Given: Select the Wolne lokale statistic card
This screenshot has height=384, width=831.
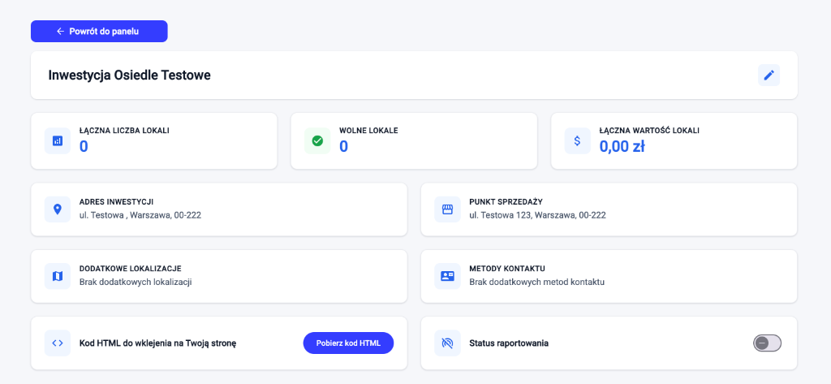Looking at the screenshot, I should [414, 140].
